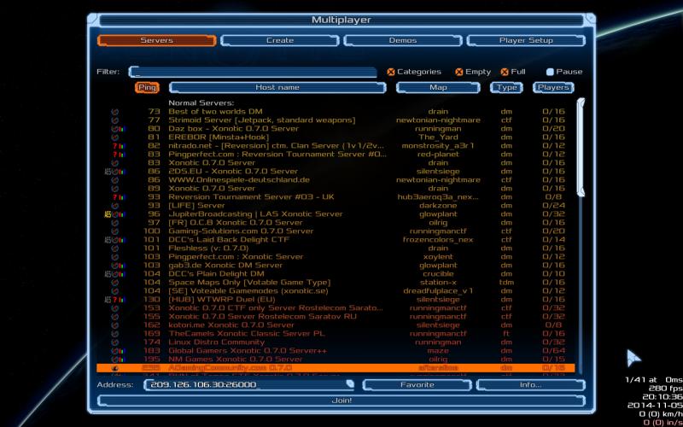Toggle the Full servers checkbox
The height and width of the screenshot is (427, 683).
pos(505,72)
